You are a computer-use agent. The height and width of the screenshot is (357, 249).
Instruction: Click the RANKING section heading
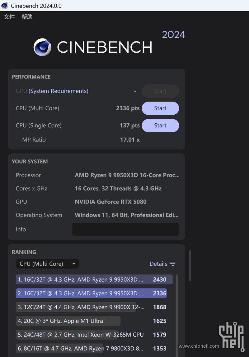(24, 252)
